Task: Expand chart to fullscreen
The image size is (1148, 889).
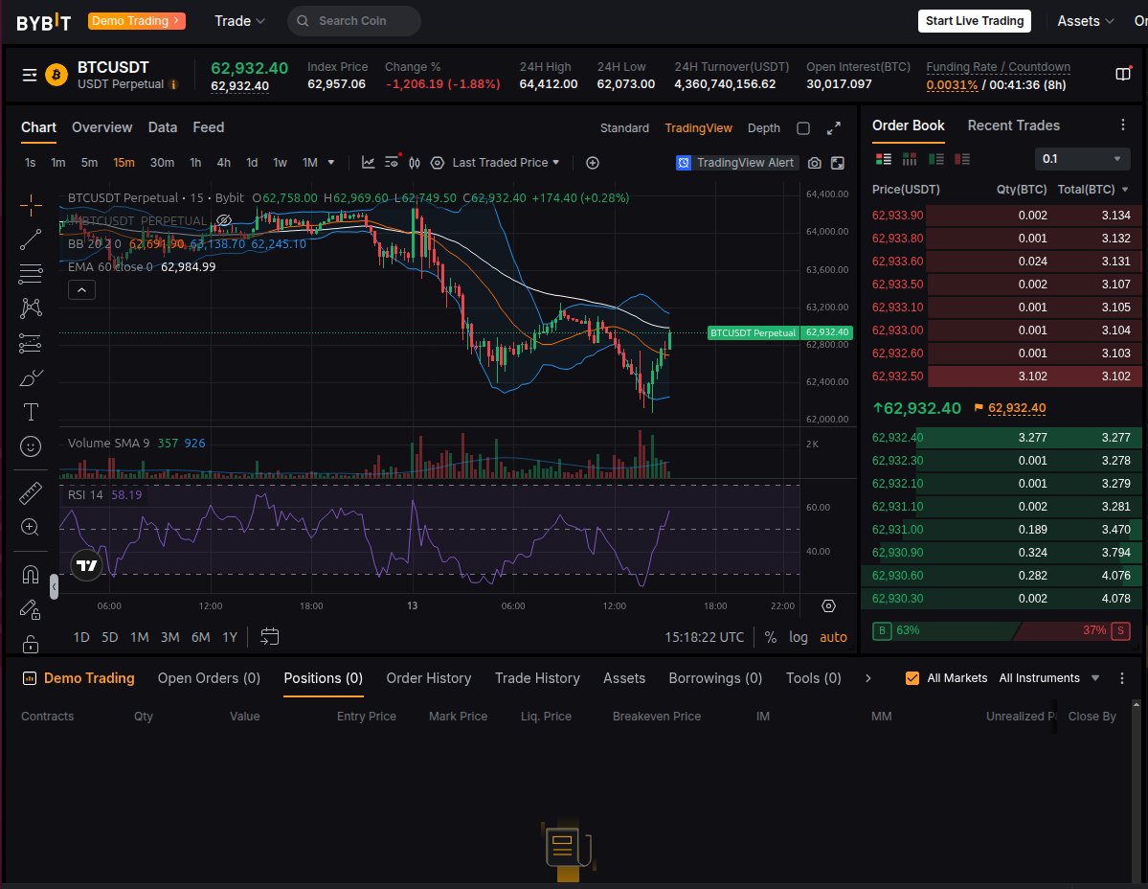Action: click(833, 128)
